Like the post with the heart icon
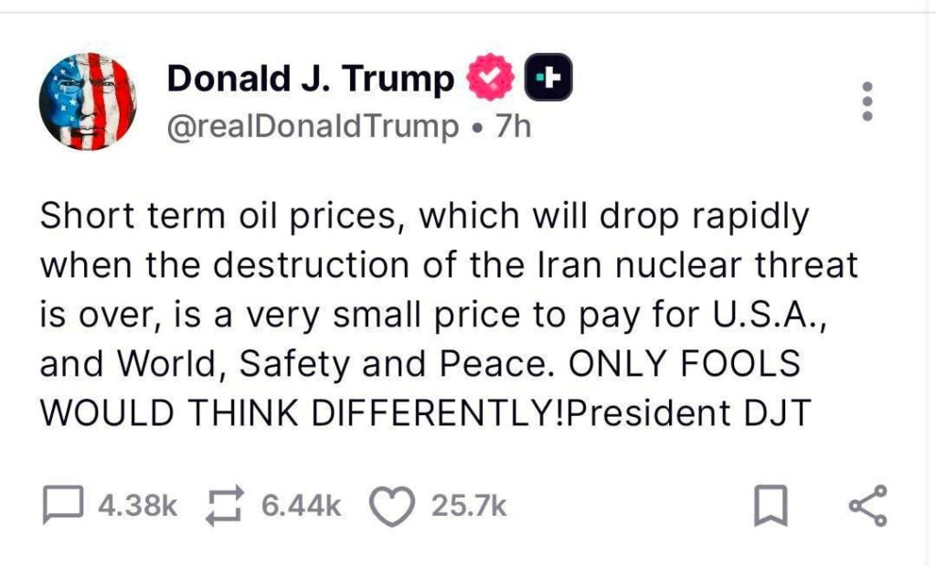 tap(391, 507)
